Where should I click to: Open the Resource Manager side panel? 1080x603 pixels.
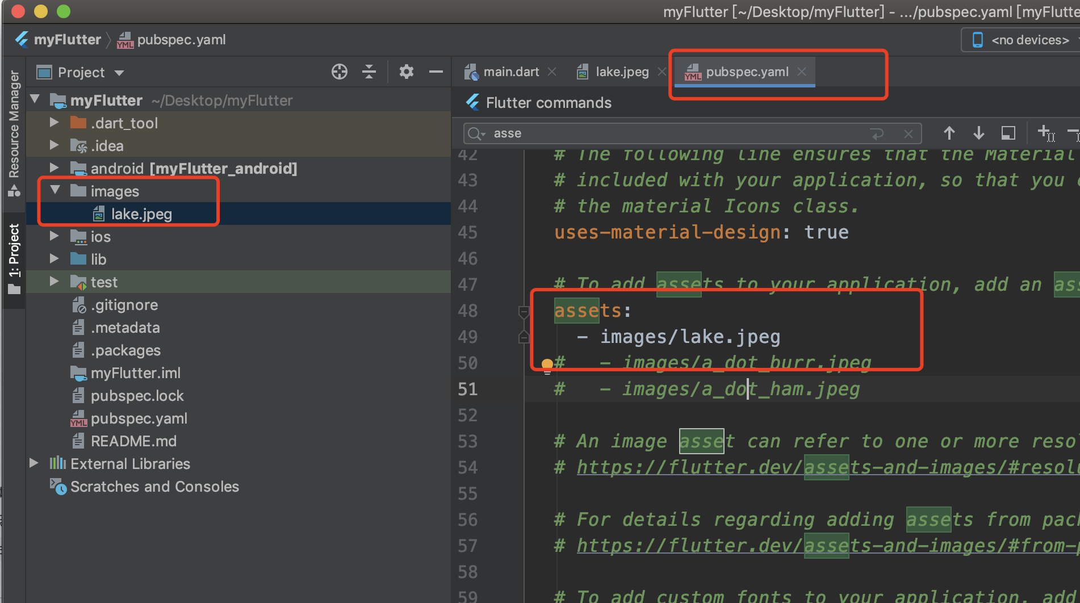[x=14, y=132]
